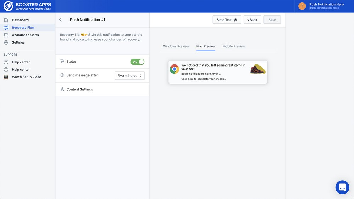Click the Abandoned Carts cart icon
The image size is (354, 199).
click(x=6, y=35)
